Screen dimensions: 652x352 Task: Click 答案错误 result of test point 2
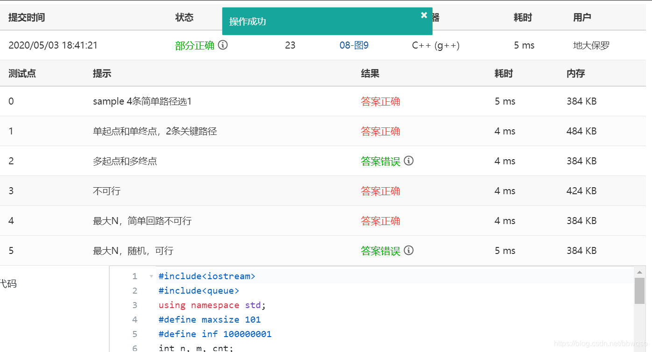coord(381,161)
